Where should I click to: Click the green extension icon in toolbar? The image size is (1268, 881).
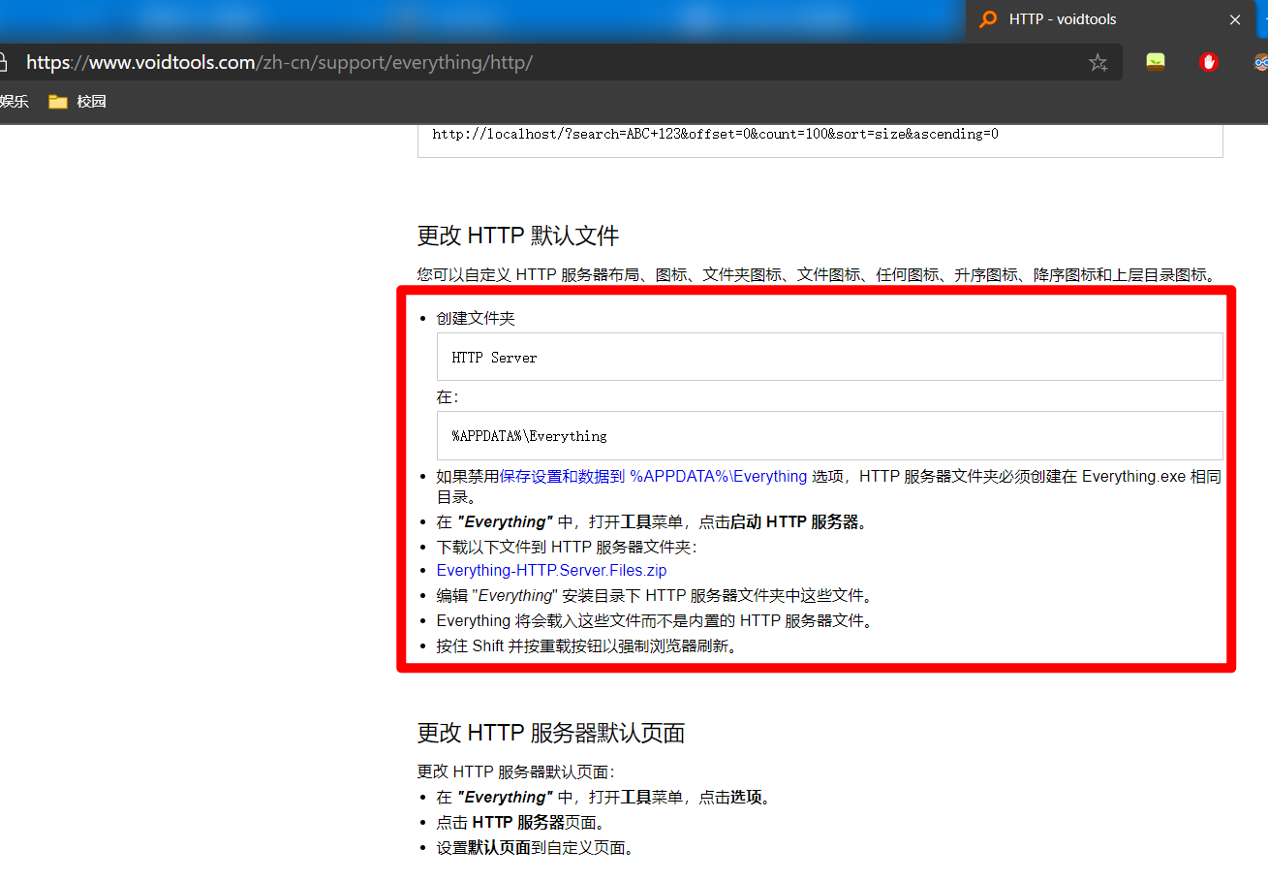coord(1155,62)
